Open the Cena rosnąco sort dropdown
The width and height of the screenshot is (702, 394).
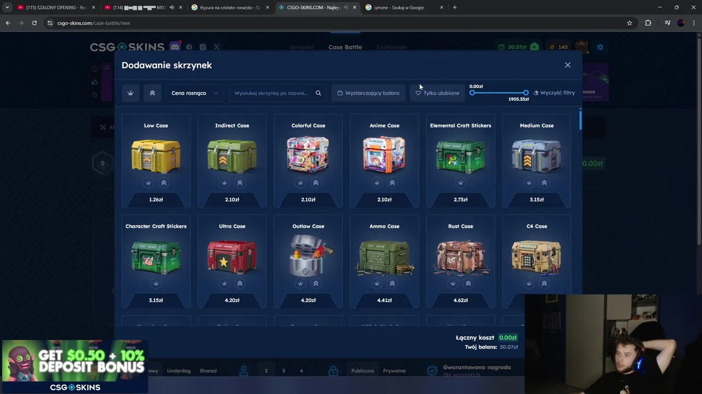click(x=195, y=93)
